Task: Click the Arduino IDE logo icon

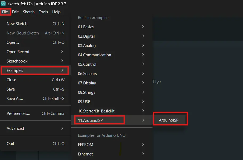Action: pos(3,4)
